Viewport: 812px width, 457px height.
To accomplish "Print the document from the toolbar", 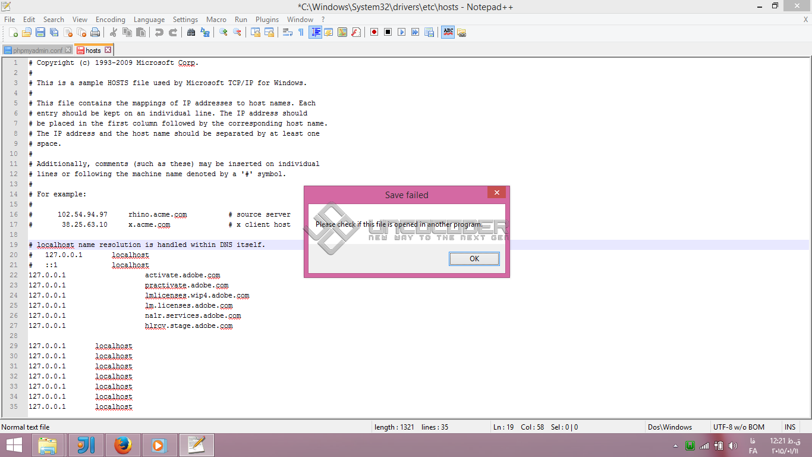I will pos(95,32).
